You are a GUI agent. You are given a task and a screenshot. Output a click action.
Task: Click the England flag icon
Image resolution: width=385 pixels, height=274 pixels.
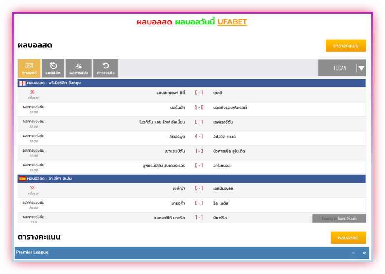coord(22,83)
